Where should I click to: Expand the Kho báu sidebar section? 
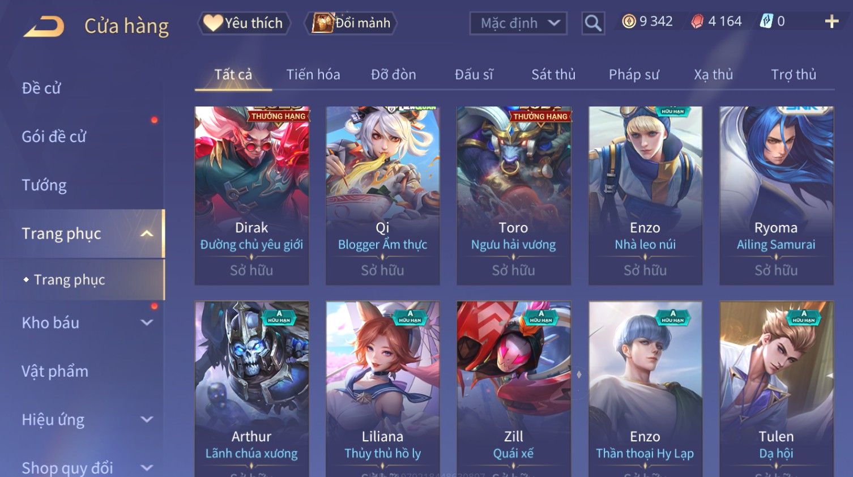coord(147,323)
